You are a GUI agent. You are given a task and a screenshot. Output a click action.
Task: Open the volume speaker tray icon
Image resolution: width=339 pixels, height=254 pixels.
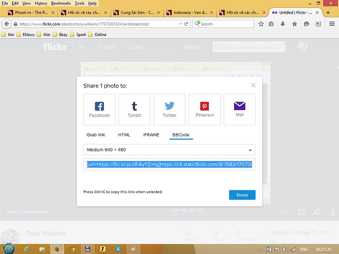tap(285, 249)
